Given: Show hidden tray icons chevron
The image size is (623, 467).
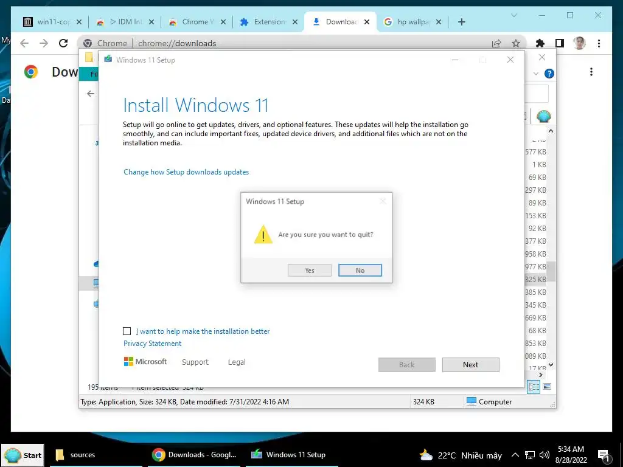Looking at the screenshot, I should pyautogui.click(x=515, y=455).
